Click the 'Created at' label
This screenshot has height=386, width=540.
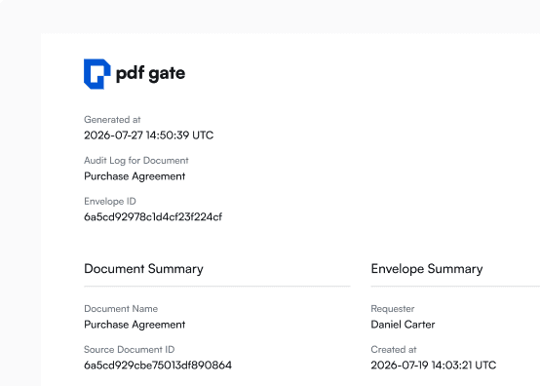[x=394, y=350]
